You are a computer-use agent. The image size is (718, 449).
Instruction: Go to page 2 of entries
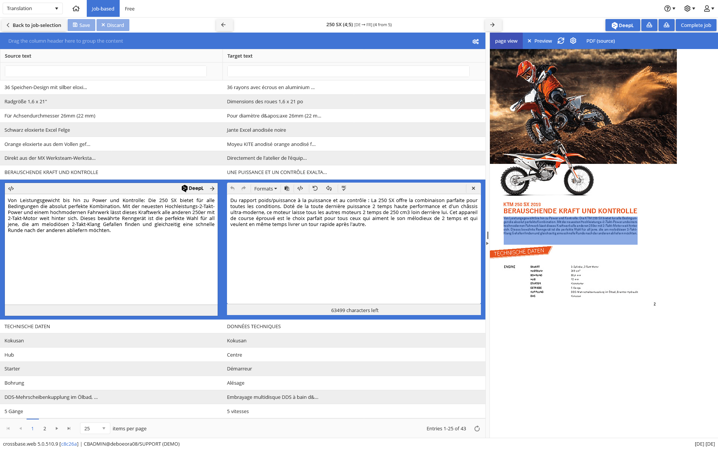coord(45,428)
